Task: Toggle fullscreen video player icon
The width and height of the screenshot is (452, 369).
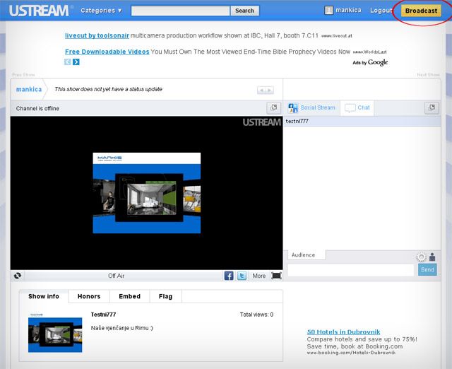Action: [x=276, y=276]
